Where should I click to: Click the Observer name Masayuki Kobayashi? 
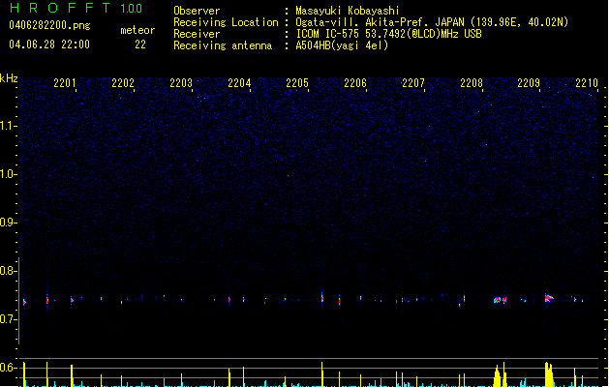(348, 11)
